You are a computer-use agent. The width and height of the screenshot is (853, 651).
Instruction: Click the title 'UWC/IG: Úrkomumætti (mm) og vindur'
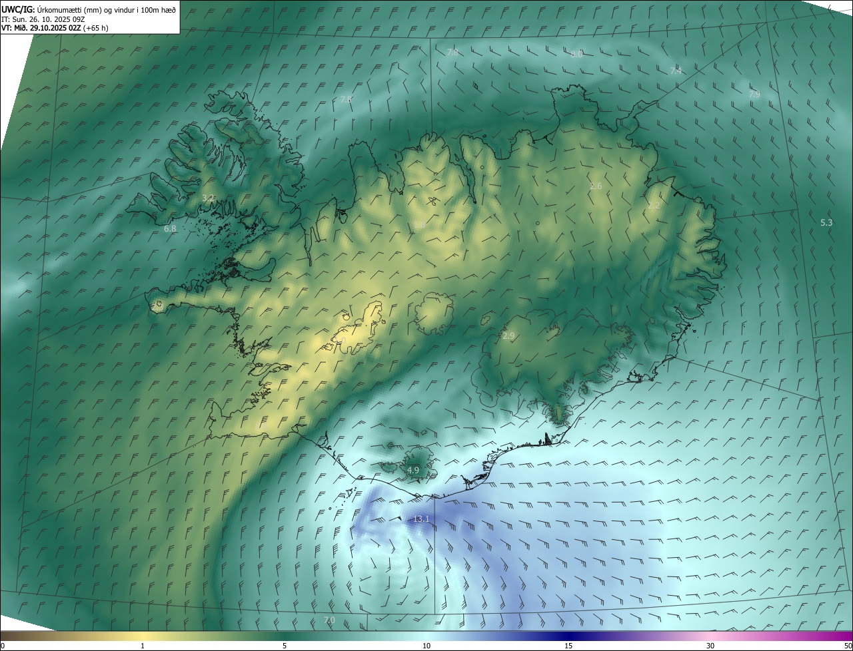pos(89,9)
